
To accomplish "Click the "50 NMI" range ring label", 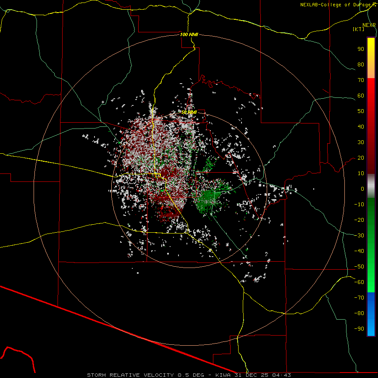I will pos(189,112).
